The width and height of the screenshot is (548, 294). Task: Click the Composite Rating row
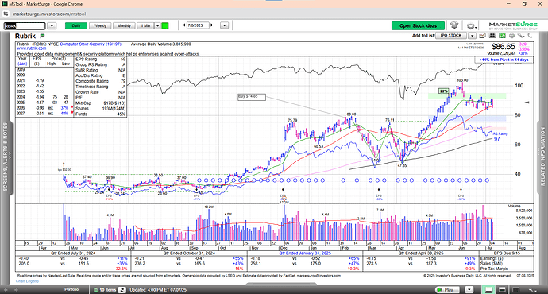click(x=100, y=81)
